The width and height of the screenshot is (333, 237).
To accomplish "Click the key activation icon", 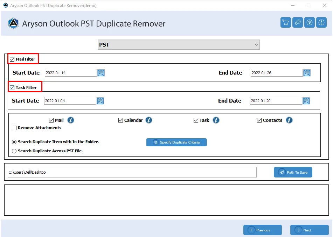I will tap(297, 22).
